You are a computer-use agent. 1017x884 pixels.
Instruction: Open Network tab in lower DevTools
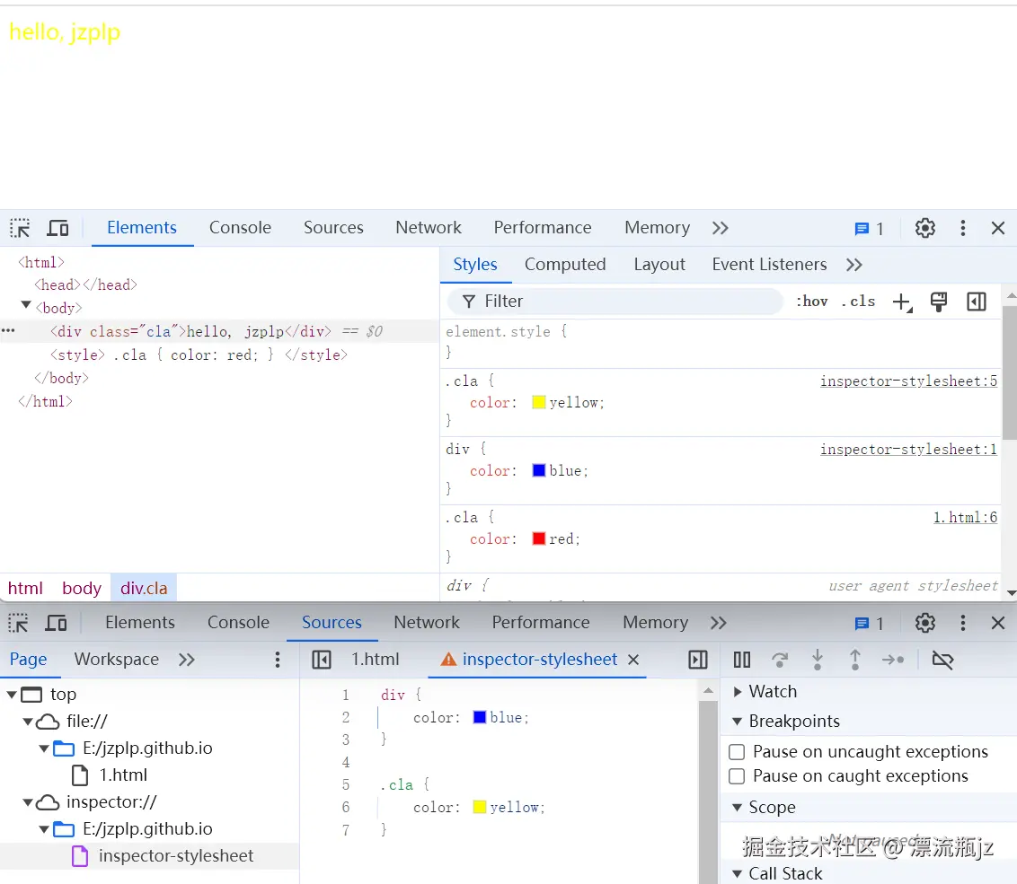tap(427, 622)
